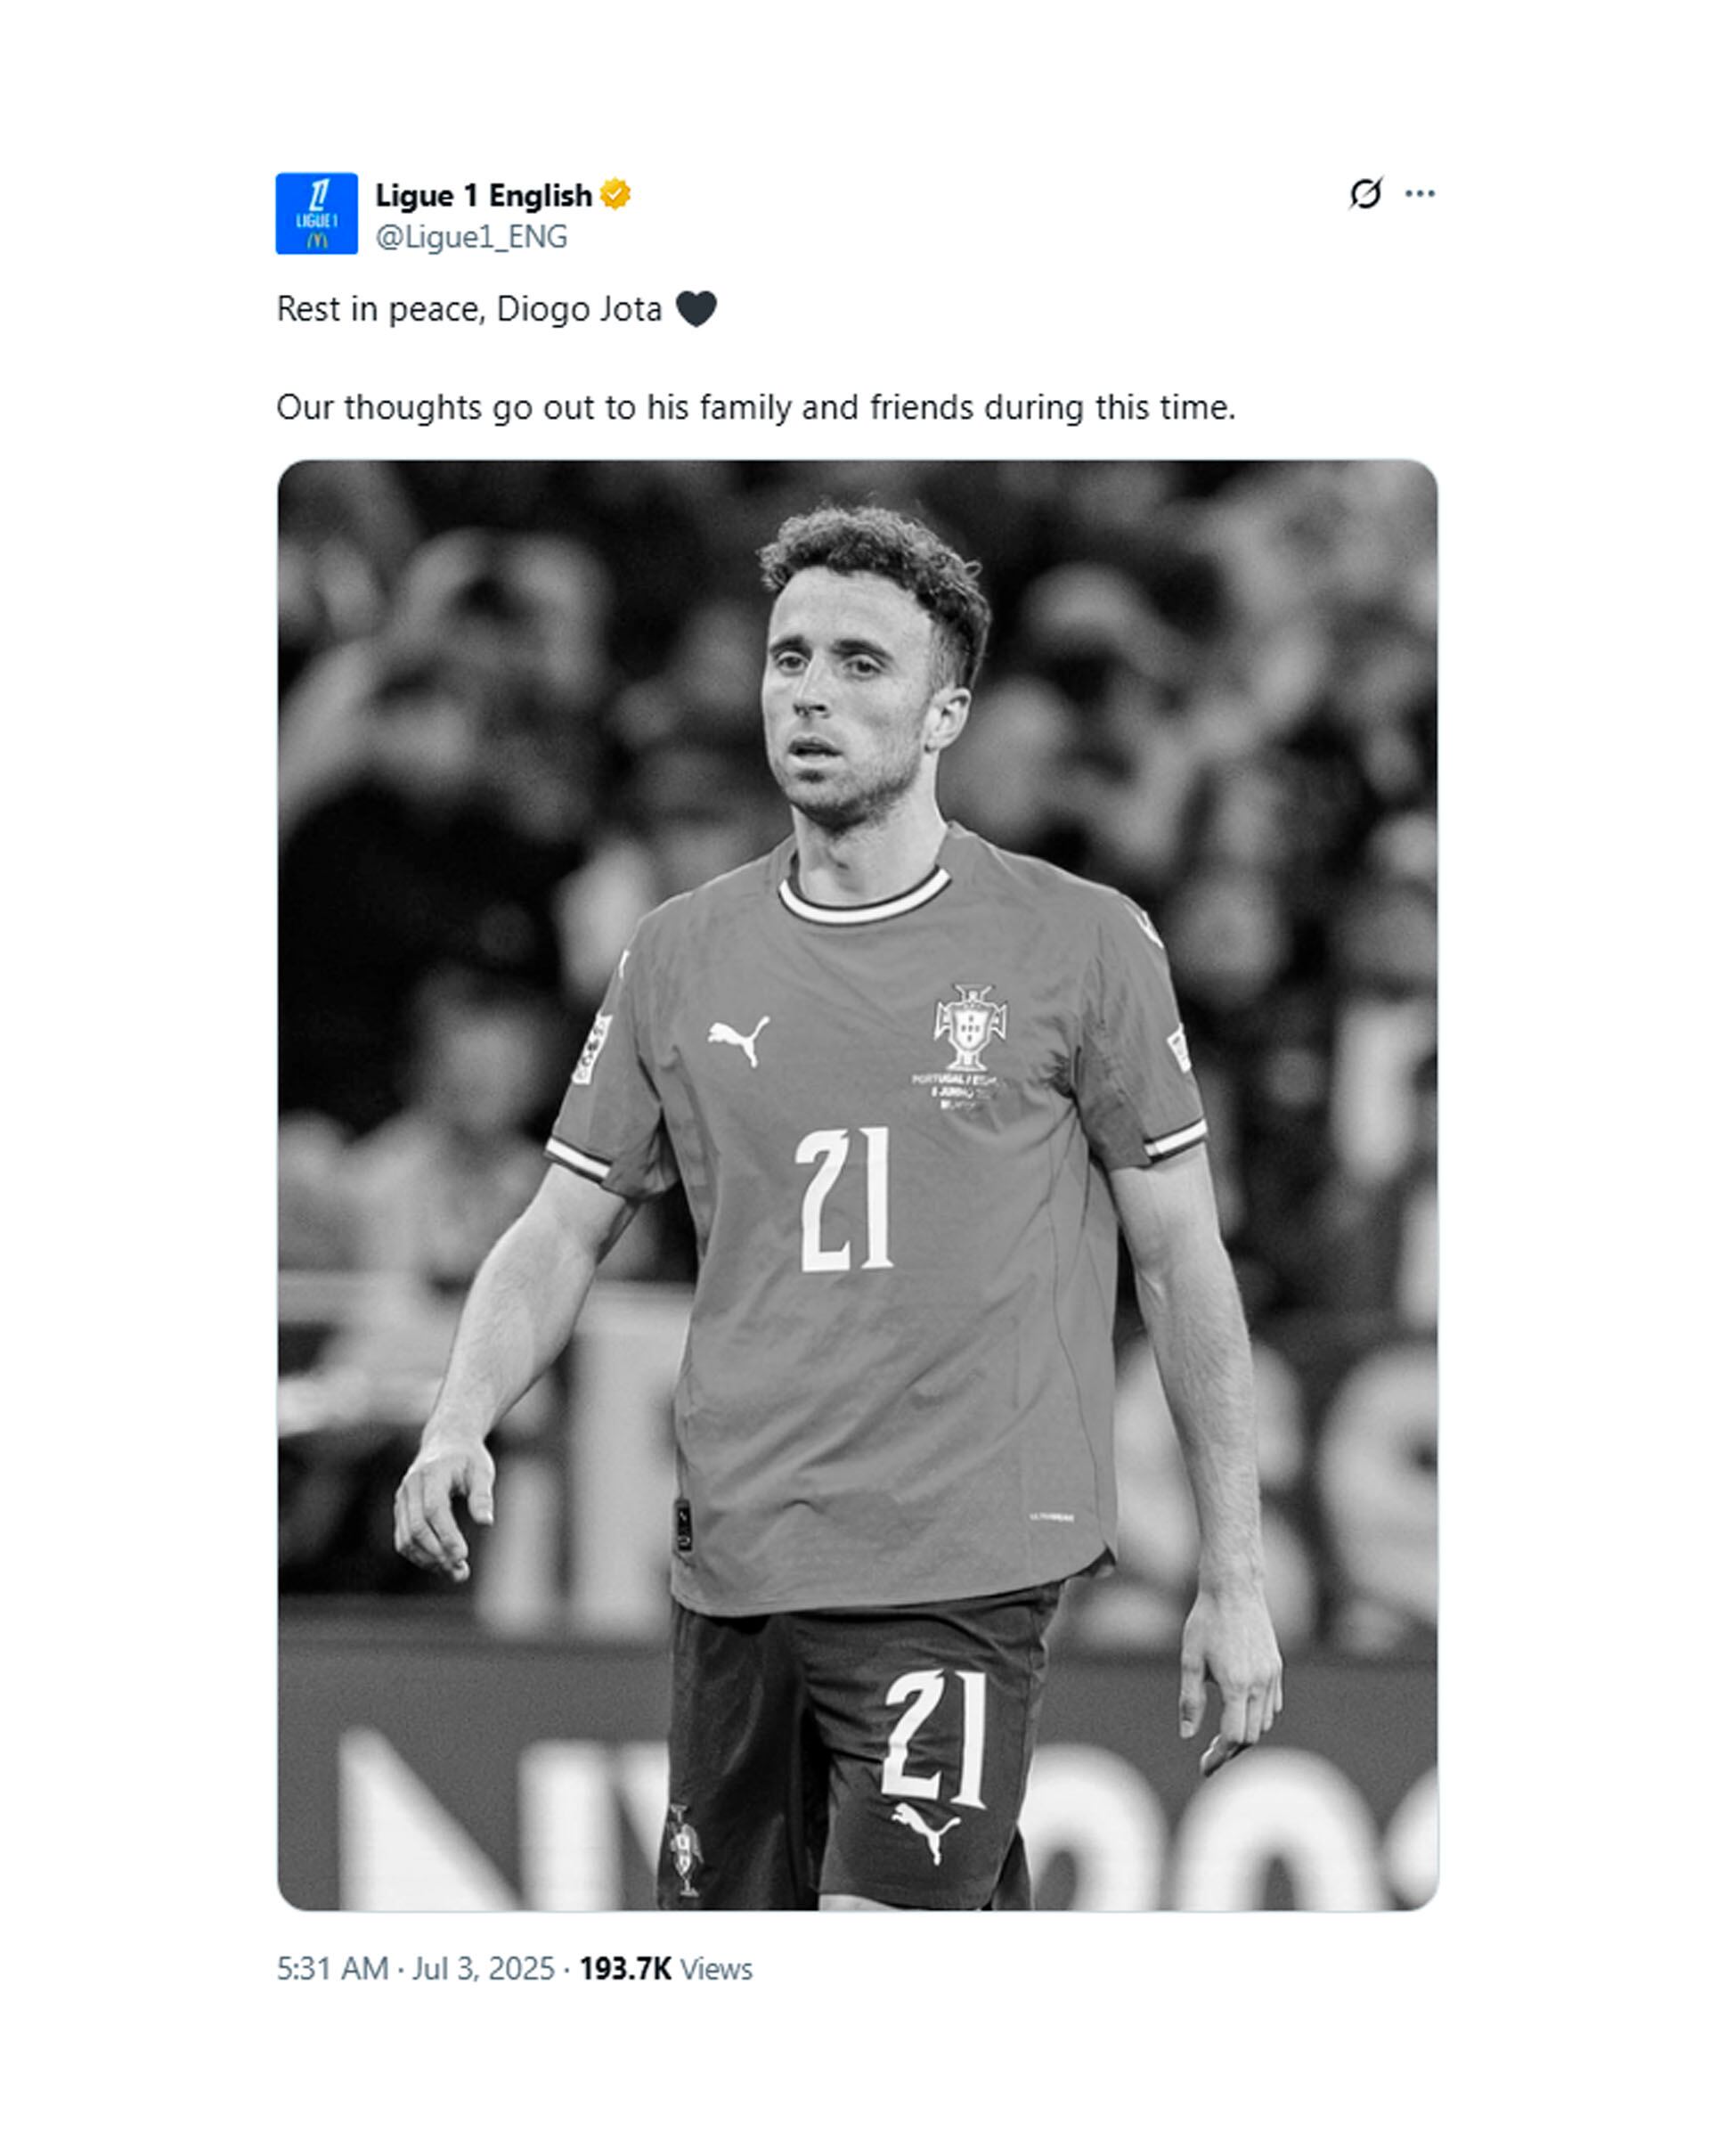Screen dimensions: 1710x2156
Task: Click the black heart emoji
Action: [x=696, y=309]
